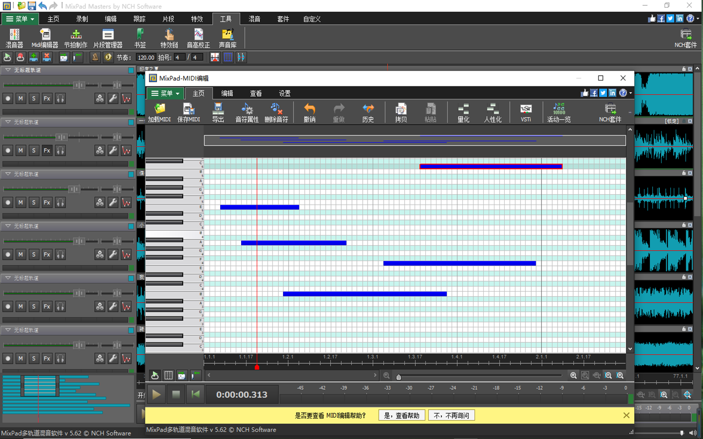Mute the sixth track with its M button
This screenshot has width=703, height=439.
(x=21, y=359)
